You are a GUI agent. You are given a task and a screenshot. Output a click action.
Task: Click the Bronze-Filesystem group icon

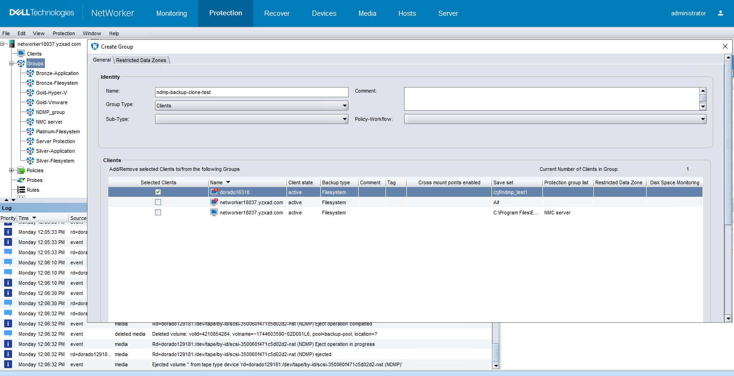[31, 83]
